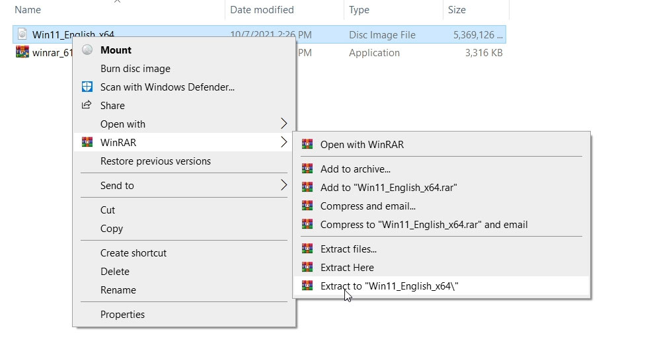Screen dimensions: 645x351
Task: Choose Compress and email...
Action: (x=367, y=206)
